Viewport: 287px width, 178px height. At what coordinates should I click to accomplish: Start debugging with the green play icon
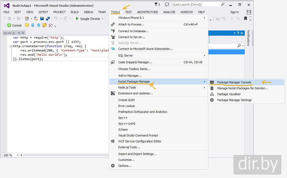77,18
